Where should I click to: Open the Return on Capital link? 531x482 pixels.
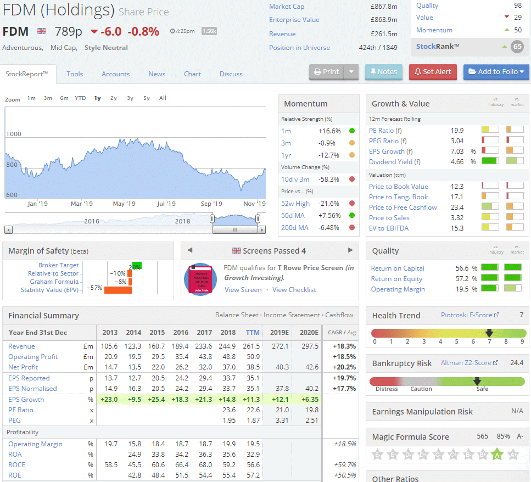[398, 268]
